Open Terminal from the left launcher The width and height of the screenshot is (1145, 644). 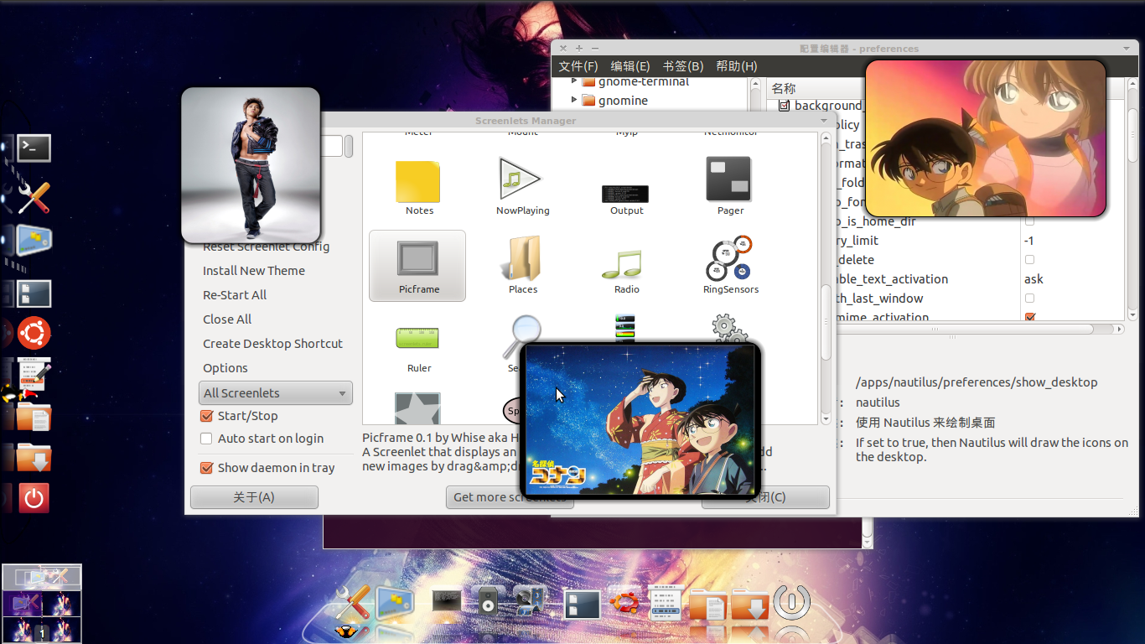(x=34, y=148)
